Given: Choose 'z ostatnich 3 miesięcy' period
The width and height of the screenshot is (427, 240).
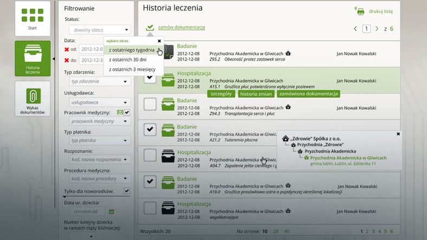Looking at the screenshot, I should coord(132,69).
